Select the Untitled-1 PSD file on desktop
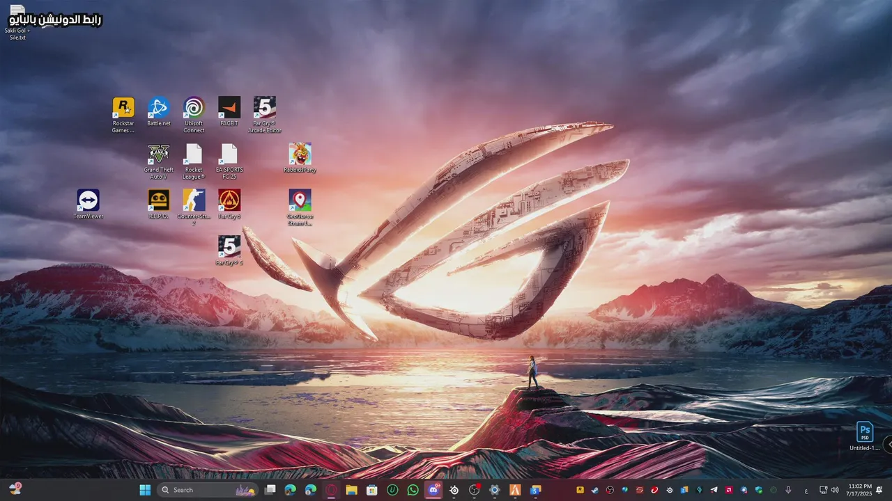This screenshot has height=501, width=892. [x=865, y=437]
